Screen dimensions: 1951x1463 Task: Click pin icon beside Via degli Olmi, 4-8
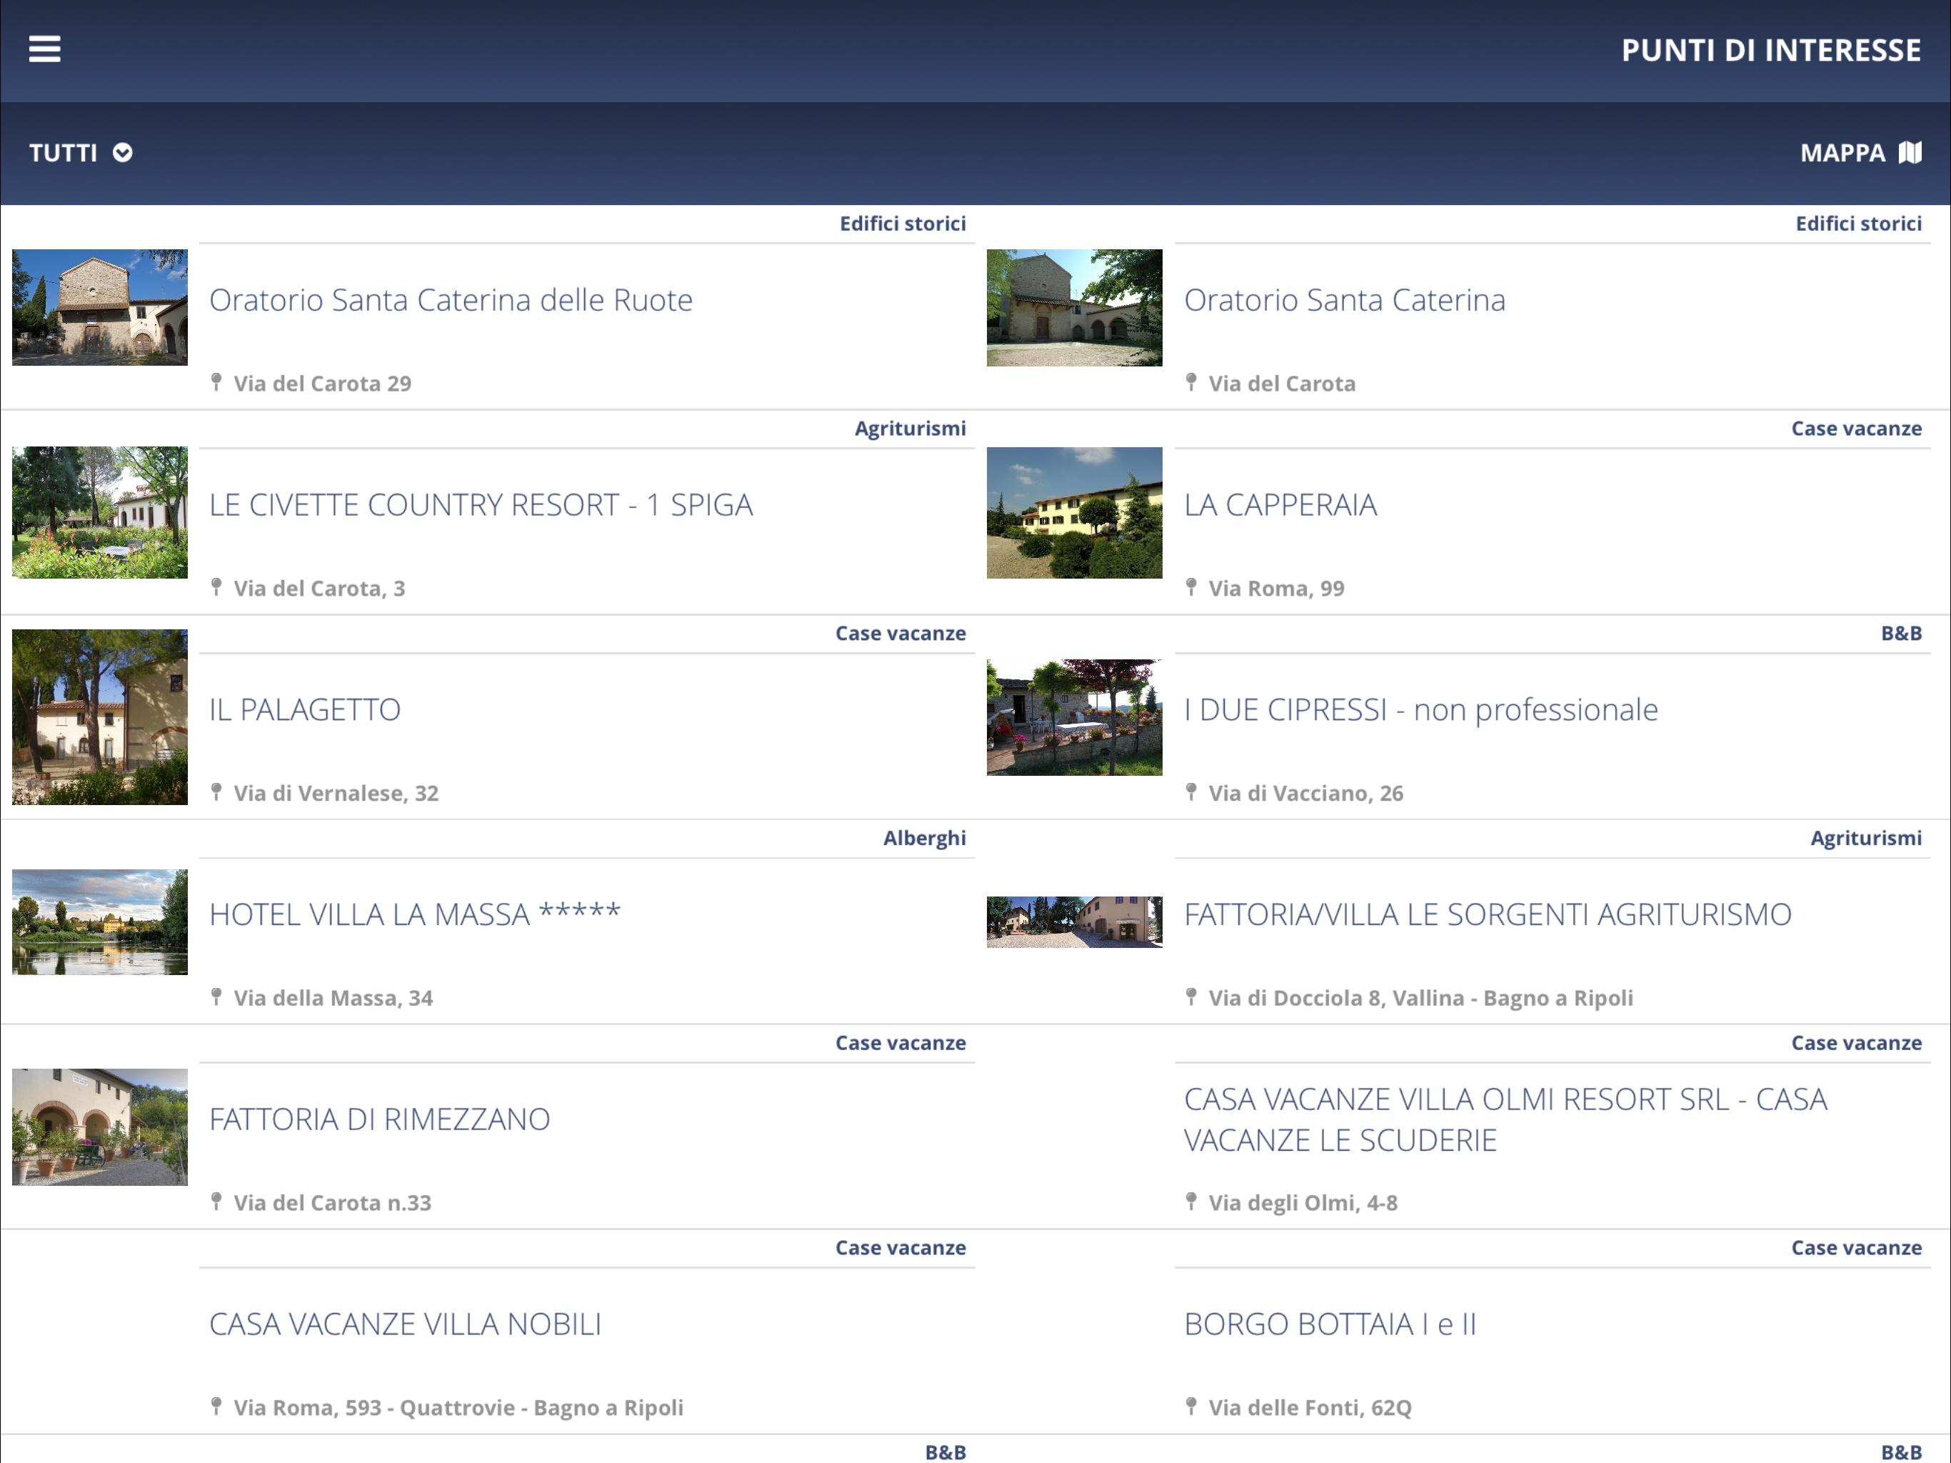(x=1190, y=1201)
